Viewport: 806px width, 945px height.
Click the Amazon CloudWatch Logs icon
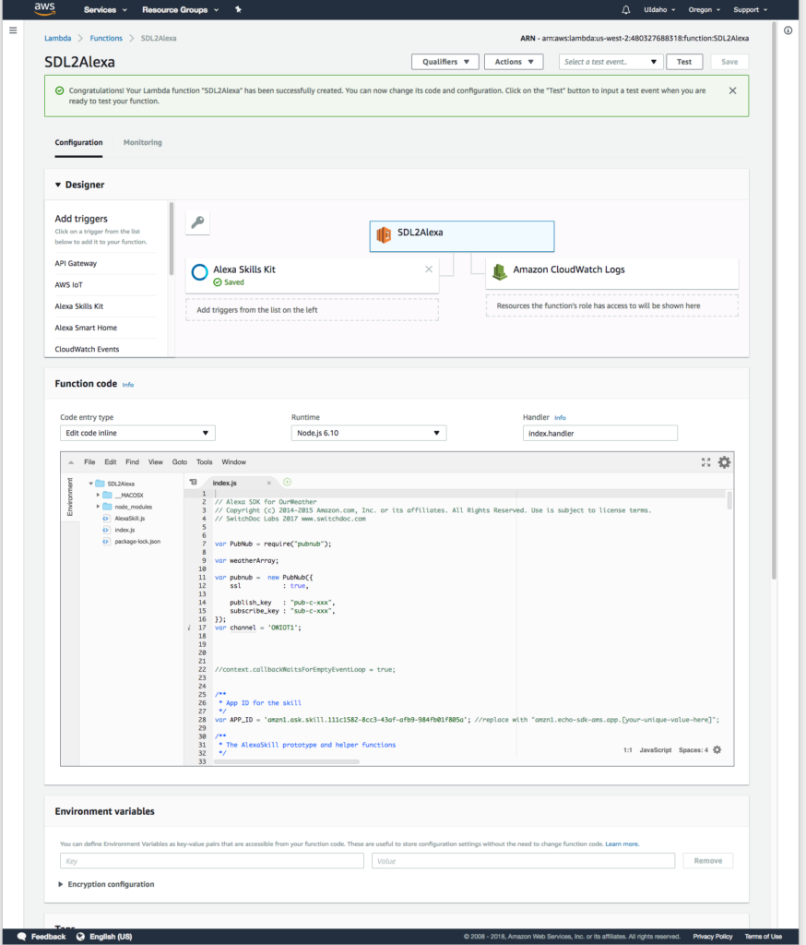pos(500,272)
